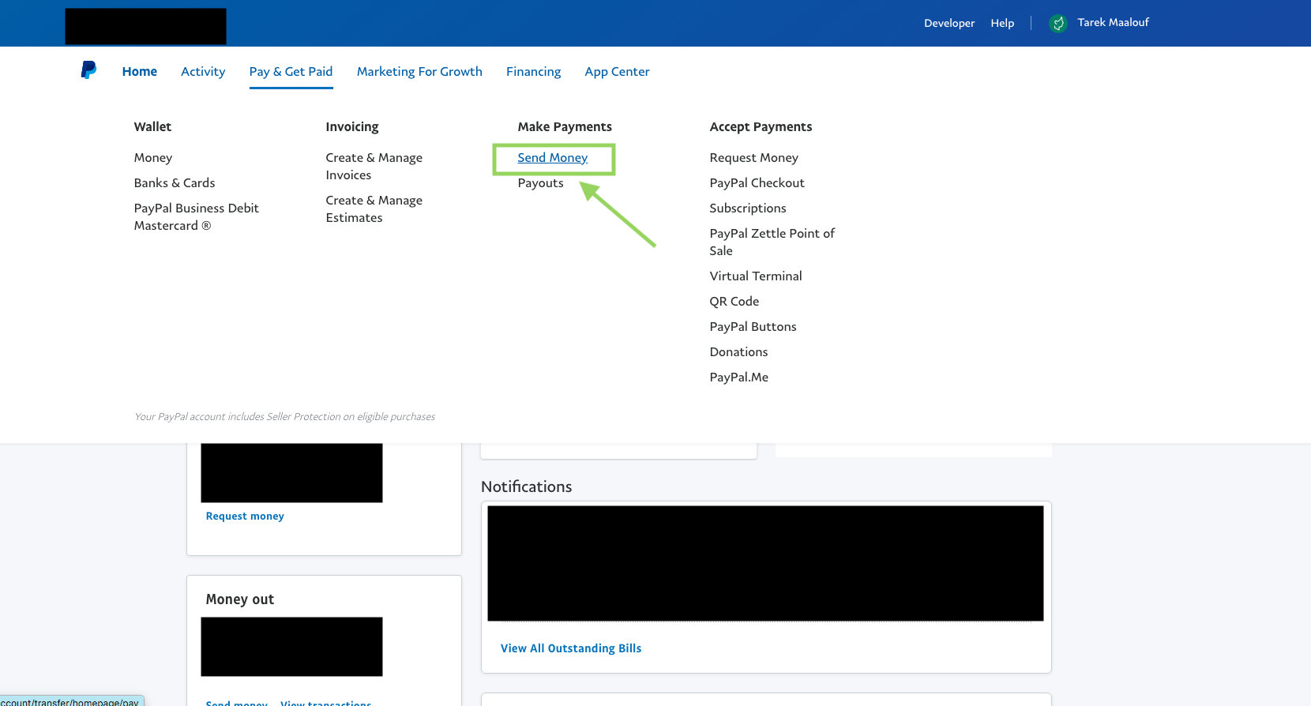The height and width of the screenshot is (706, 1311).
Task: Click the Accept Payments heading
Action: 761,126
